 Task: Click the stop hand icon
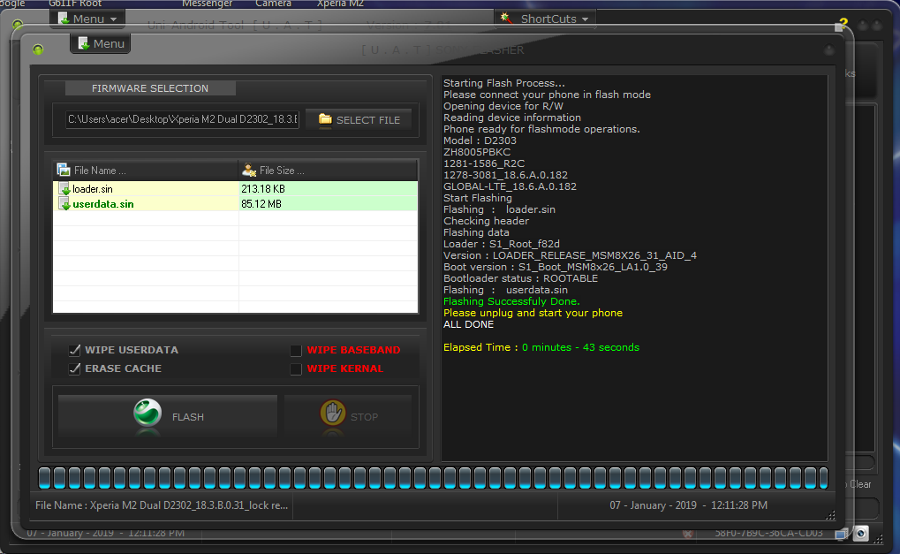(332, 413)
